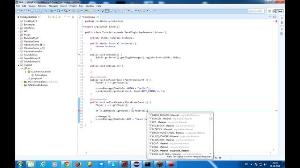This screenshot has width=300, height=168.
Task: Click the highlighted Toggle Mark Occurrences icon
Action: (x=107, y=11)
